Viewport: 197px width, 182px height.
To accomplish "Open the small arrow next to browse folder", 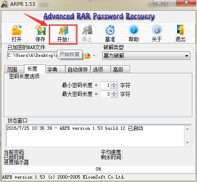I will point(94,56).
